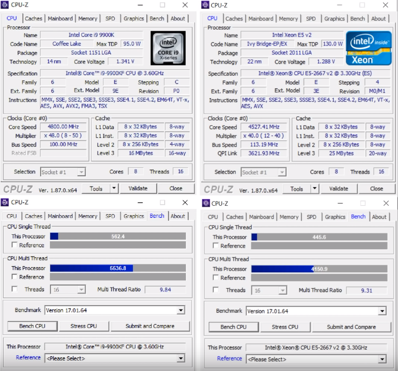Enable the Single Thread Reference checkbox in the i9 Bench window
Viewport: 398px width, 371px height.
point(15,245)
